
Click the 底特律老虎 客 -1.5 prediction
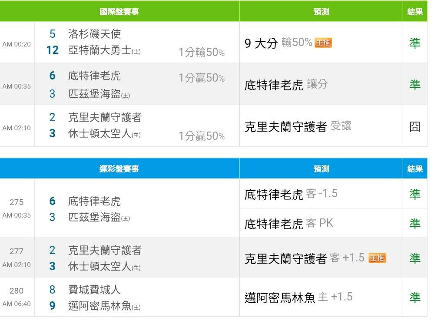click(x=291, y=194)
